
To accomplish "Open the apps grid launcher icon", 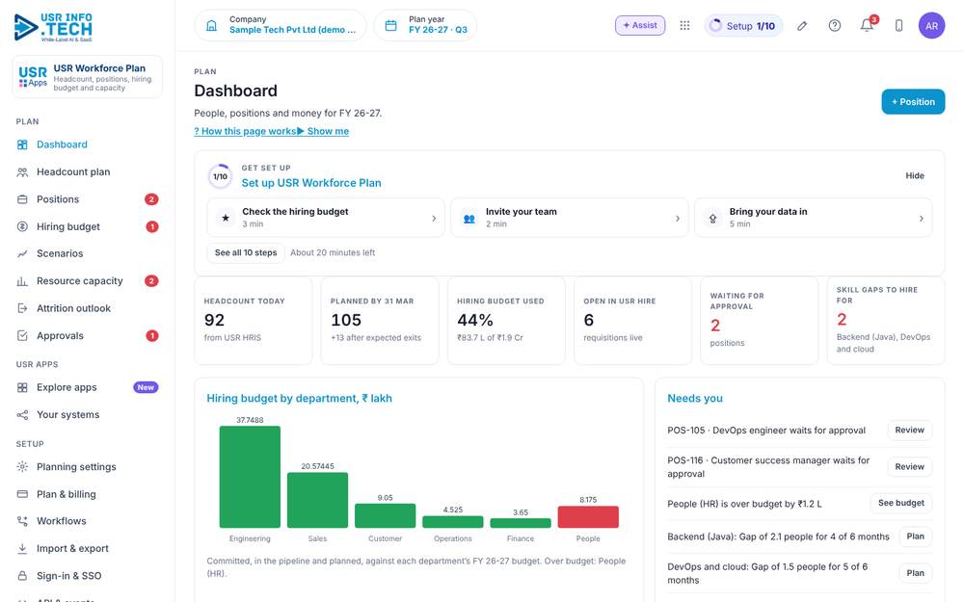I will (x=684, y=25).
